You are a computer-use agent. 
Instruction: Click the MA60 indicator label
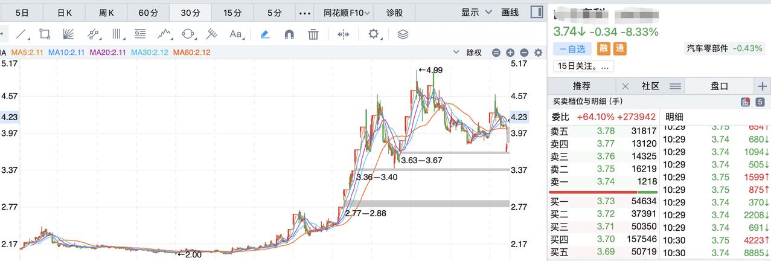(191, 53)
